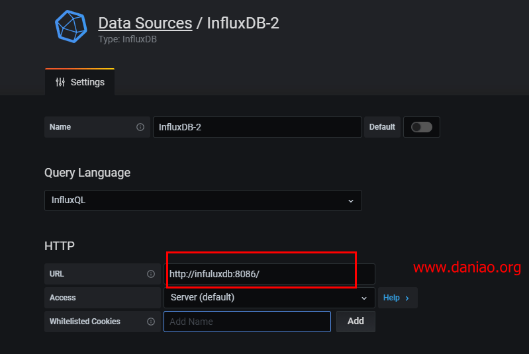Focus the Add Name cookie input
This screenshot has width=529, height=354.
(247, 322)
